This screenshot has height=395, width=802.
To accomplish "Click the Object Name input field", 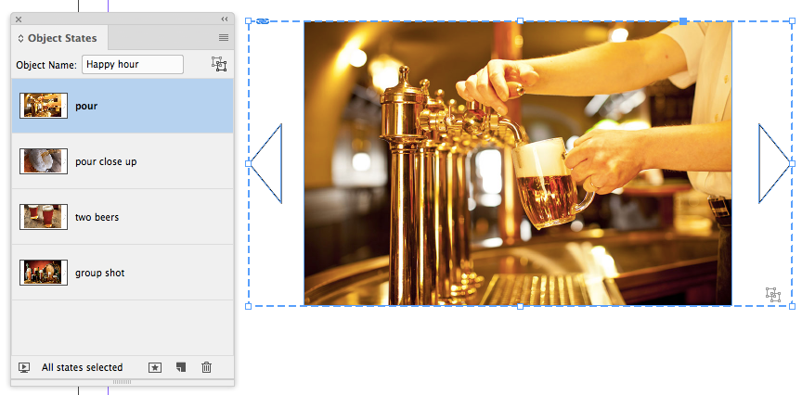I will [x=133, y=64].
